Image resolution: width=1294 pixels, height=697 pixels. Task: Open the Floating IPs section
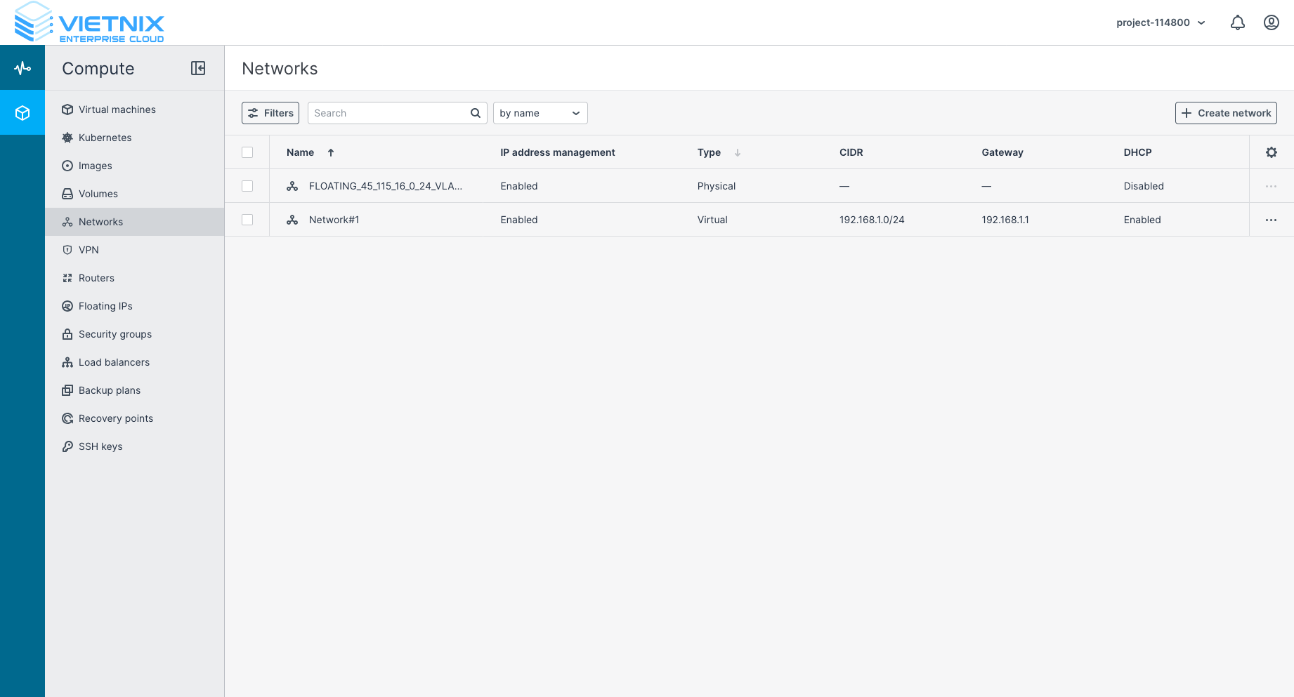[x=105, y=306]
